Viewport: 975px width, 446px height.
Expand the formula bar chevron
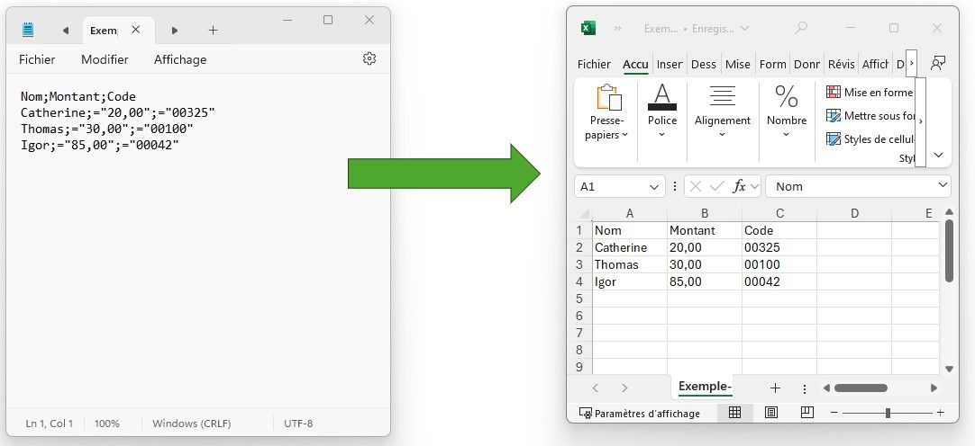click(943, 186)
